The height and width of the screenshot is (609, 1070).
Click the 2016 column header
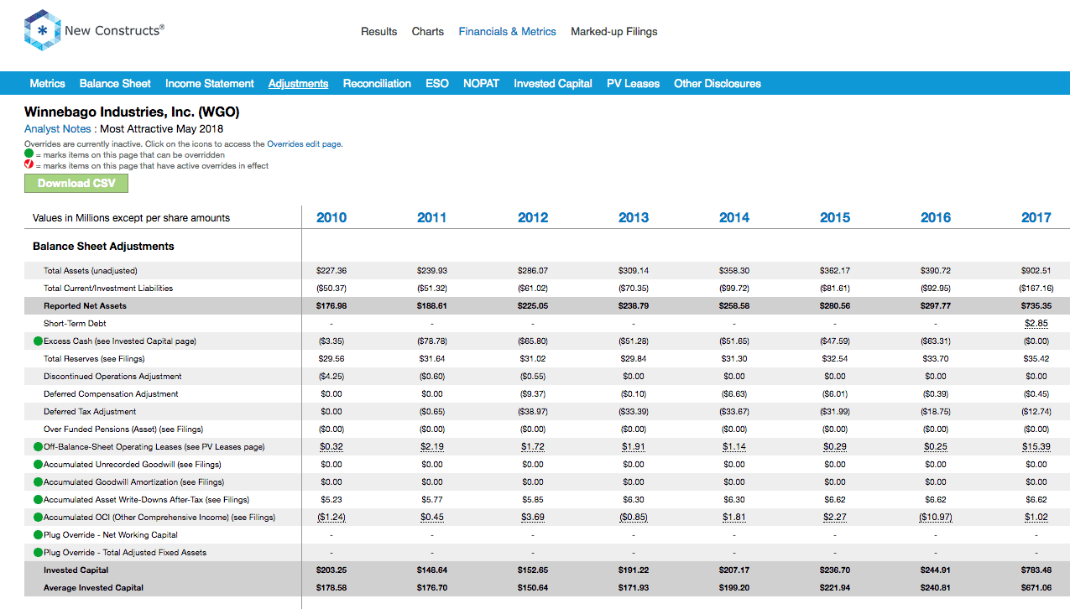coord(936,217)
